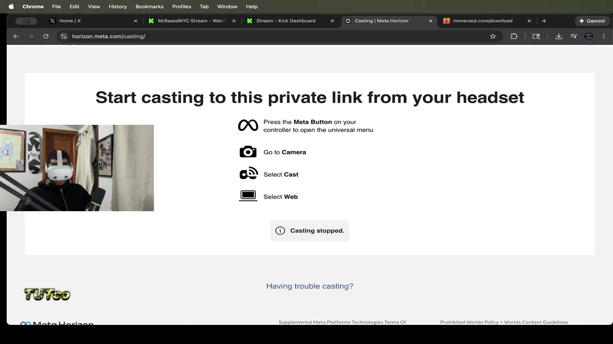This screenshot has height=344, width=613.
Task: Bookmark this page with the star icon
Action: [x=493, y=36]
